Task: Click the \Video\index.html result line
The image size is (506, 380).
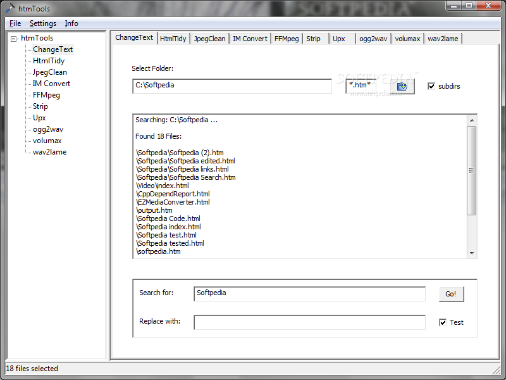Action: point(163,186)
